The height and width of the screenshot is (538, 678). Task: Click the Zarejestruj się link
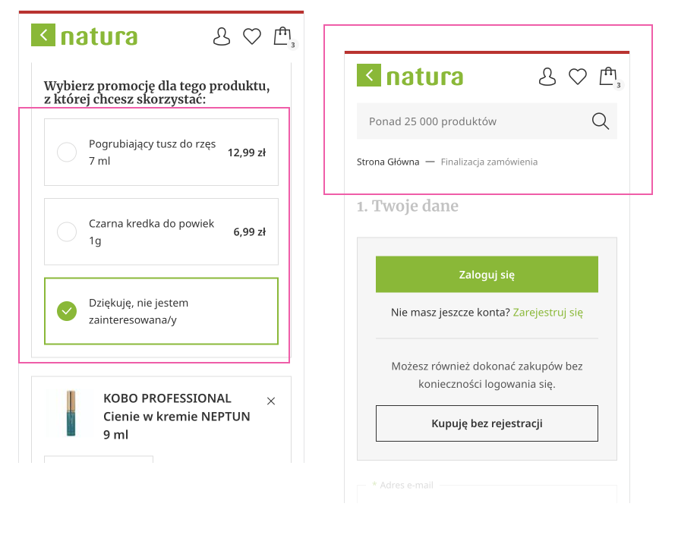click(547, 312)
